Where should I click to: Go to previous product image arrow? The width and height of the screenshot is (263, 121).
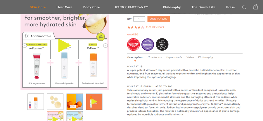coord(25,46)
